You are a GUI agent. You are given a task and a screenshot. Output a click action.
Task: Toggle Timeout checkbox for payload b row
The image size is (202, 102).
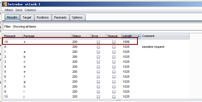[x=114, y=57]
